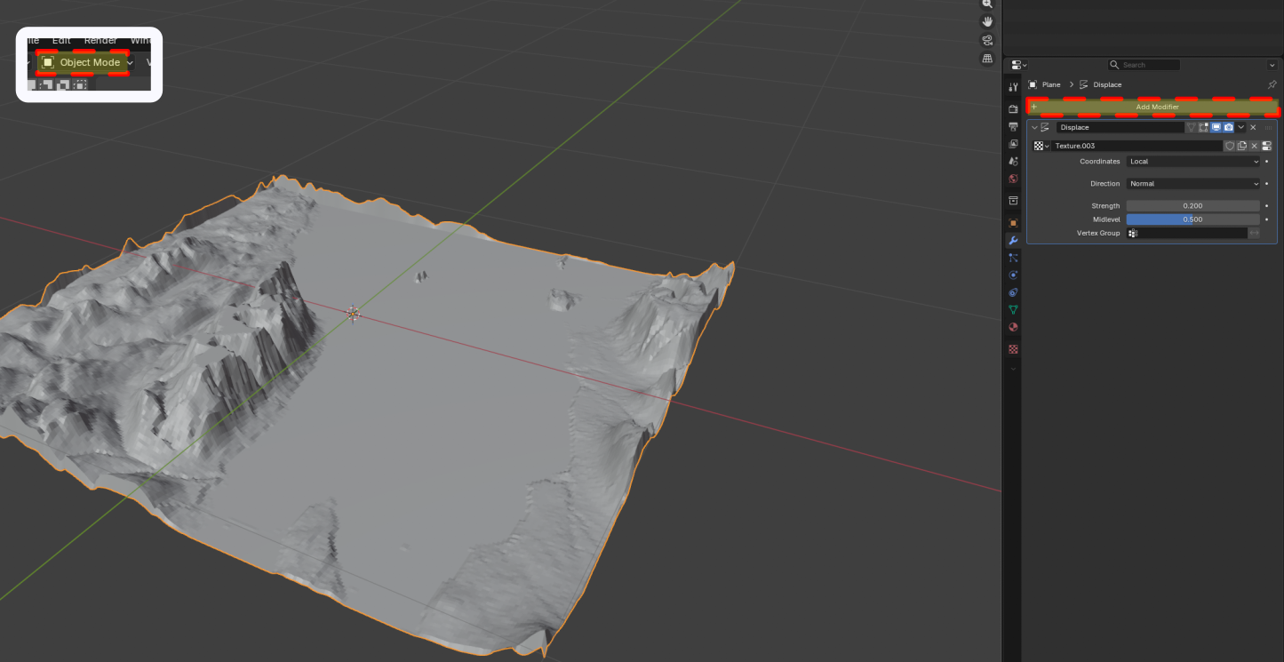The image size is (1284, 662).
Task: Toggle the animate dot beside Strength
Action: (1266, 206)
